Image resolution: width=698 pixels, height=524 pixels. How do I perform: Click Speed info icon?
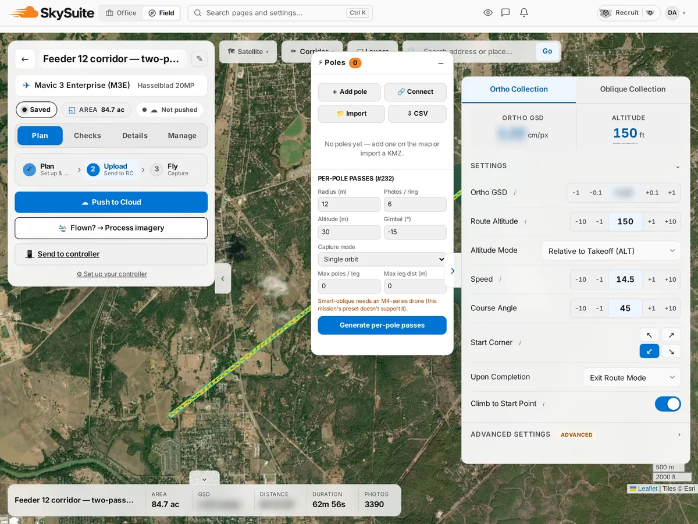click(x=500, y=279)
